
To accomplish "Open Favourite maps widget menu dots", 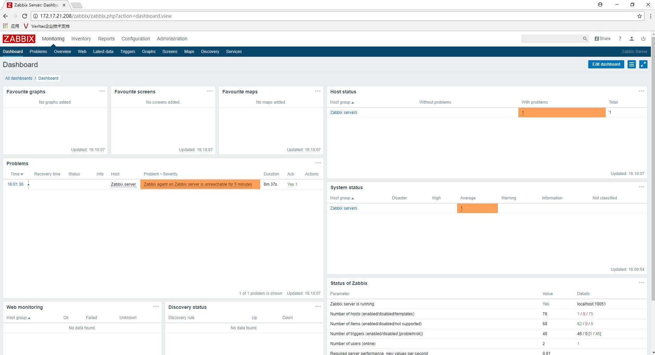I will click(318, 91).
